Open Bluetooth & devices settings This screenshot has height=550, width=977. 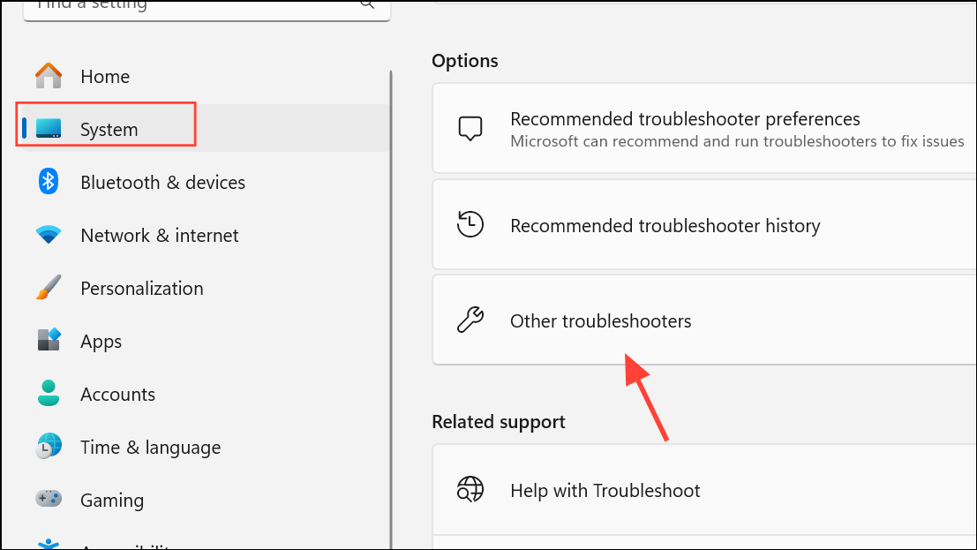click(162, 183)
